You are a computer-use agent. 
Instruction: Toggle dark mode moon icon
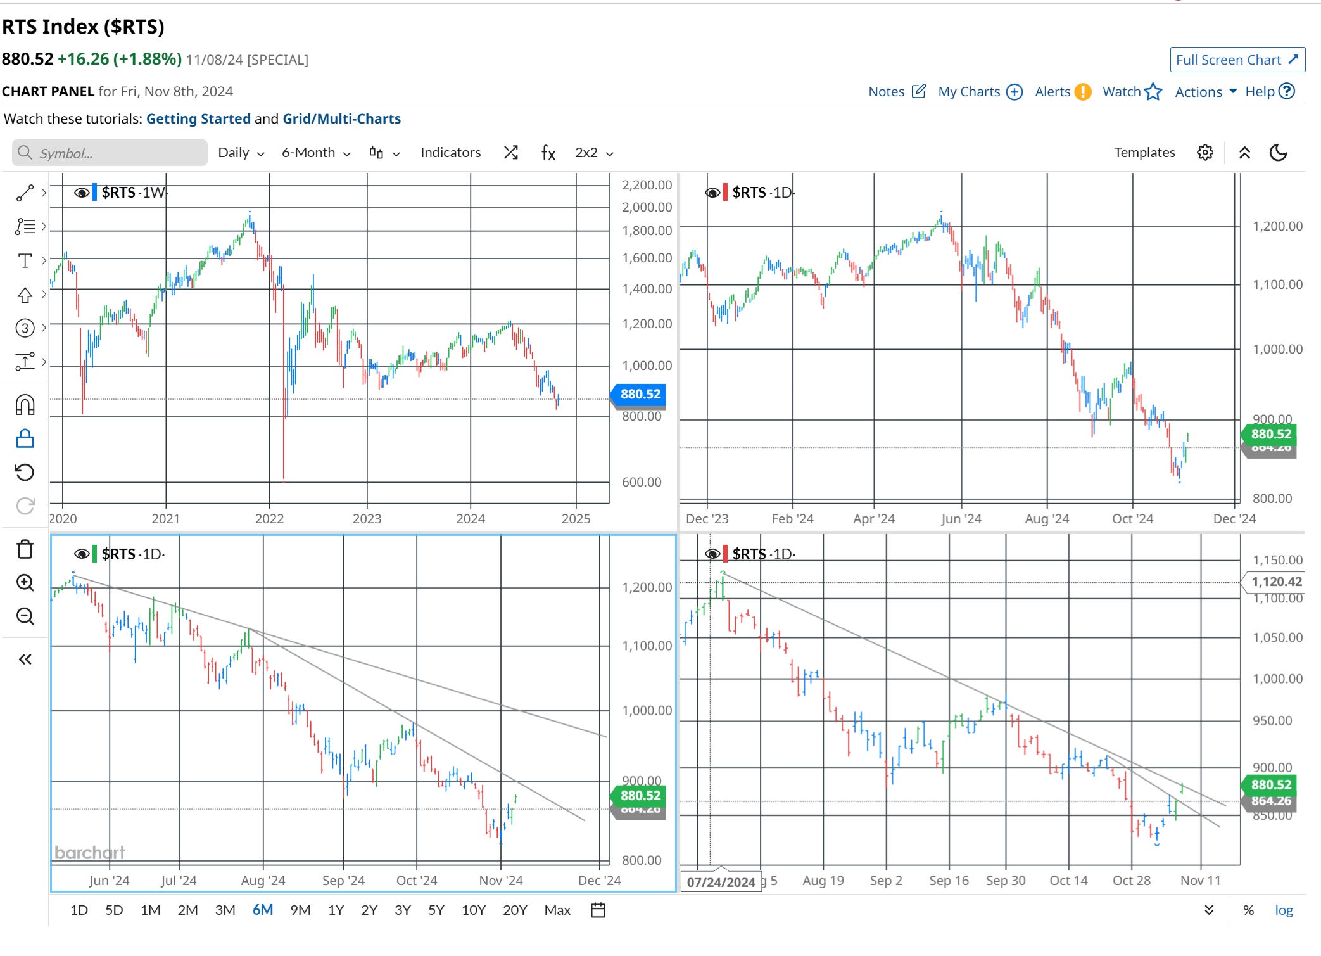pos(1278,153)
